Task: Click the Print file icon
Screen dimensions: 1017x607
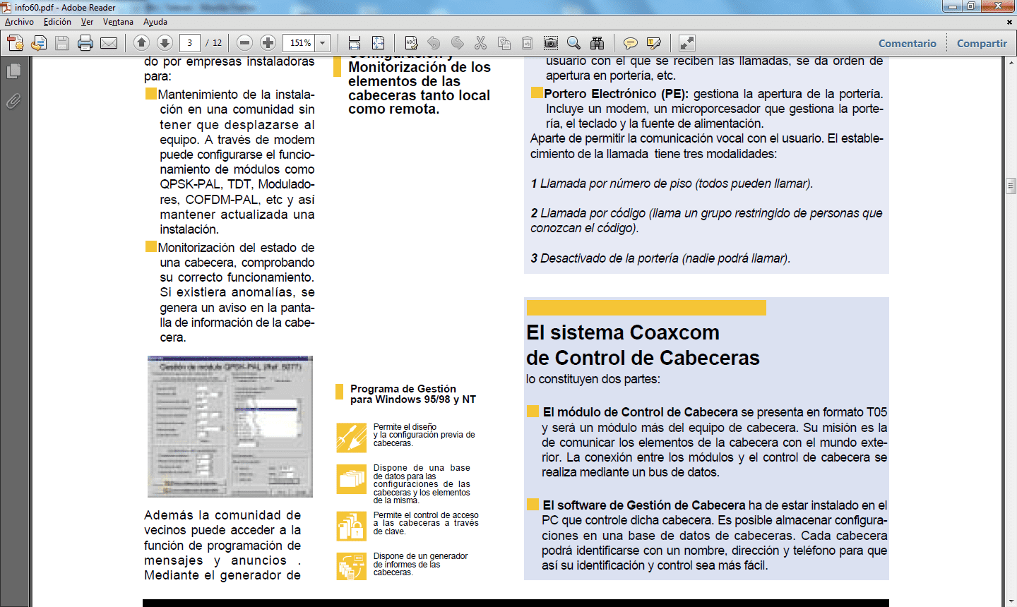Action: pyautogui.click(x=85, y=43)
